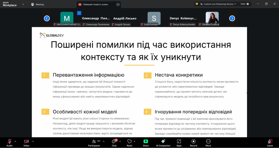Start camera using the Video icon
Viewport: 279px width, 148px height.
pos(26,141)
